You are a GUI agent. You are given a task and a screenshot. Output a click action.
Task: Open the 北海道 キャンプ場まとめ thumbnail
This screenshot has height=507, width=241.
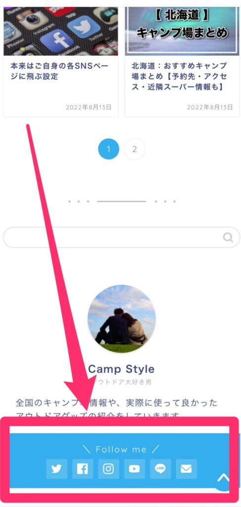tap(182, 31)
